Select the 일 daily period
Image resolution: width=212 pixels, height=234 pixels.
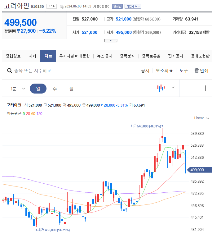point(38,89)
